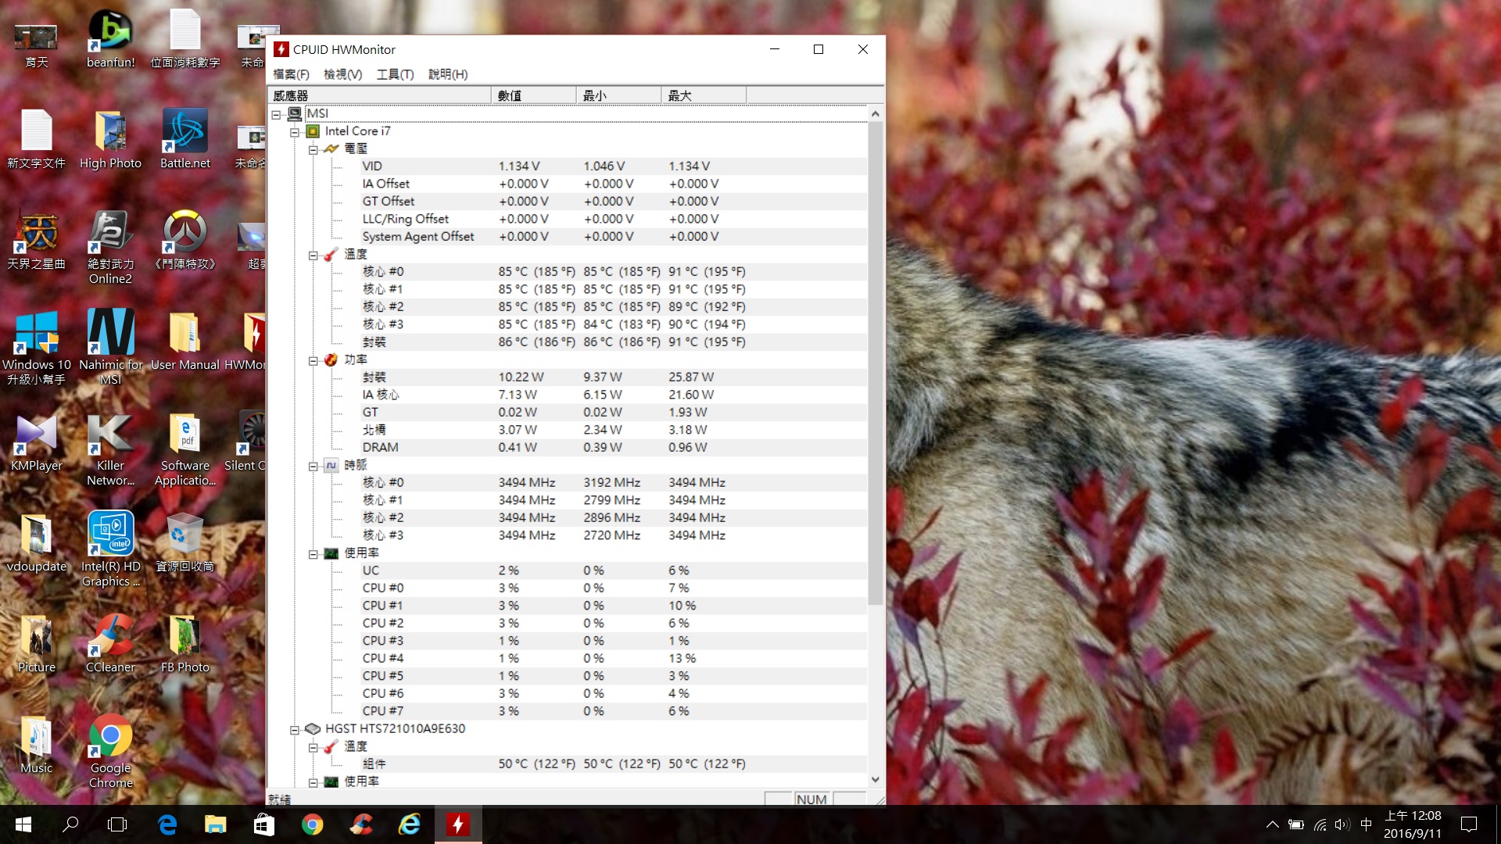Open the Music folder icon

36,744
